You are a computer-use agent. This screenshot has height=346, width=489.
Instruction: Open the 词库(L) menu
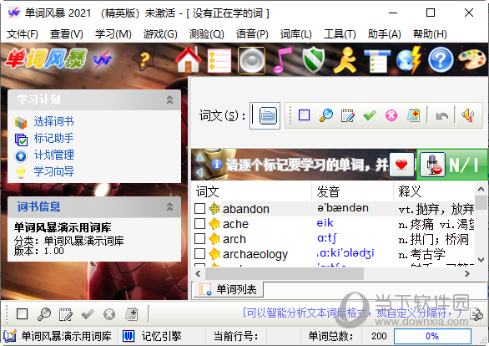[x=296, y=33]
